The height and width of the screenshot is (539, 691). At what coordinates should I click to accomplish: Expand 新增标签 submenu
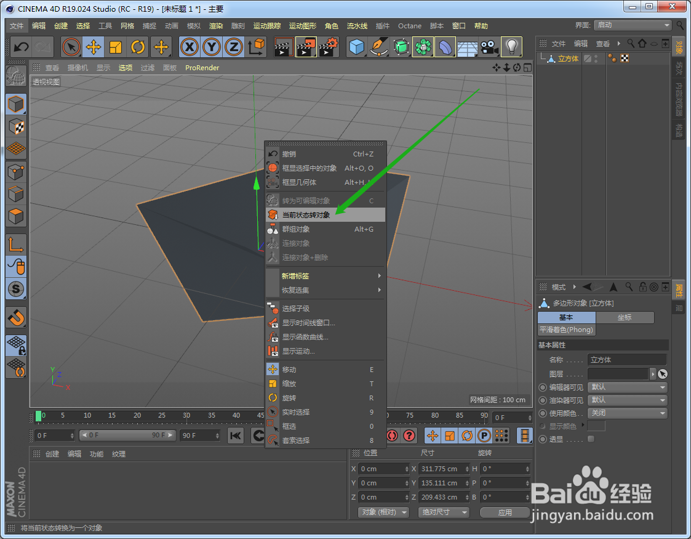pos(326,276)
